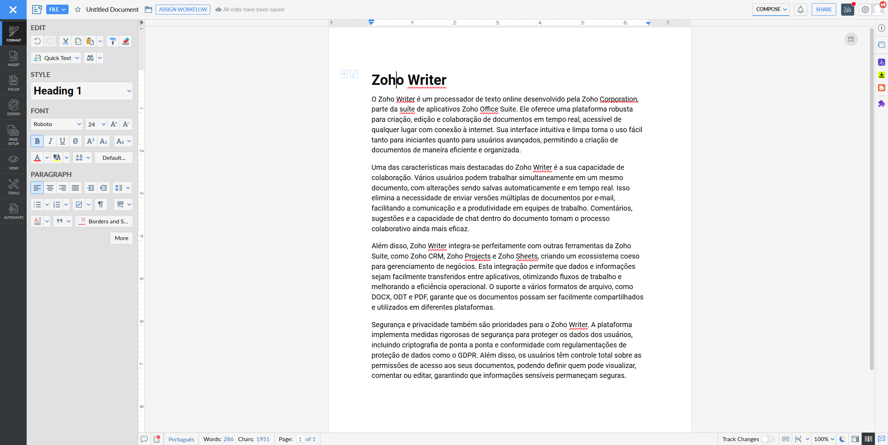Open the COMPOSE mode dropdown
This screenshot has width=888, height=445.
(x=771, y=10)
